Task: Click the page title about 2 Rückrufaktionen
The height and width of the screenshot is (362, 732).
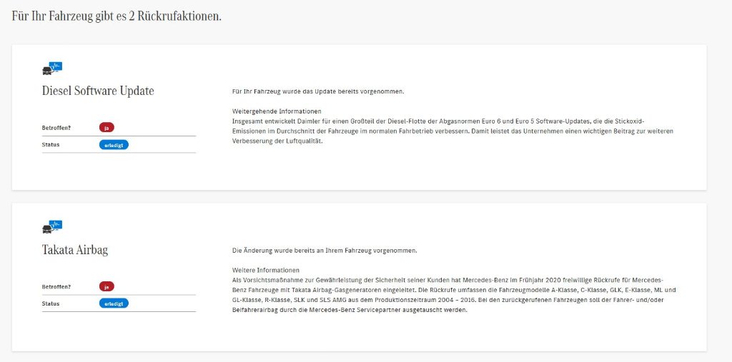Action: pyautogui.click(x=117, y=16)
